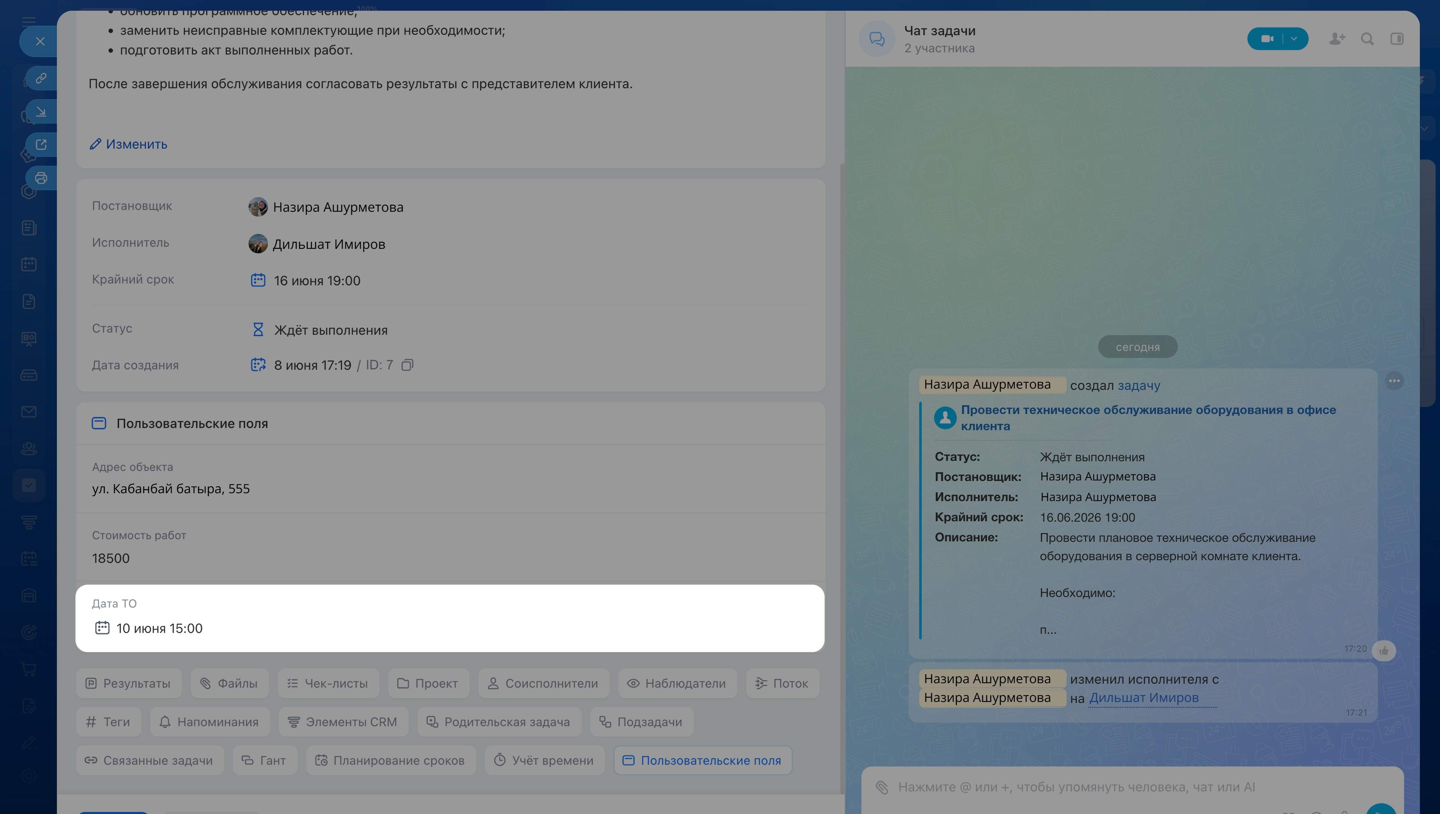
Task: Toggle the Наблюдатели chip
Action: pyautogui.click(x=677, y=683)
